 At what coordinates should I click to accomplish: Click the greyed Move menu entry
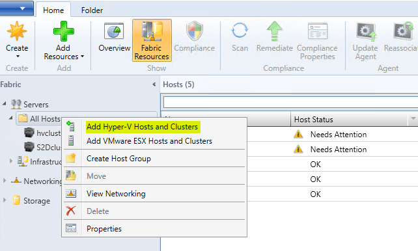point(96,176)
